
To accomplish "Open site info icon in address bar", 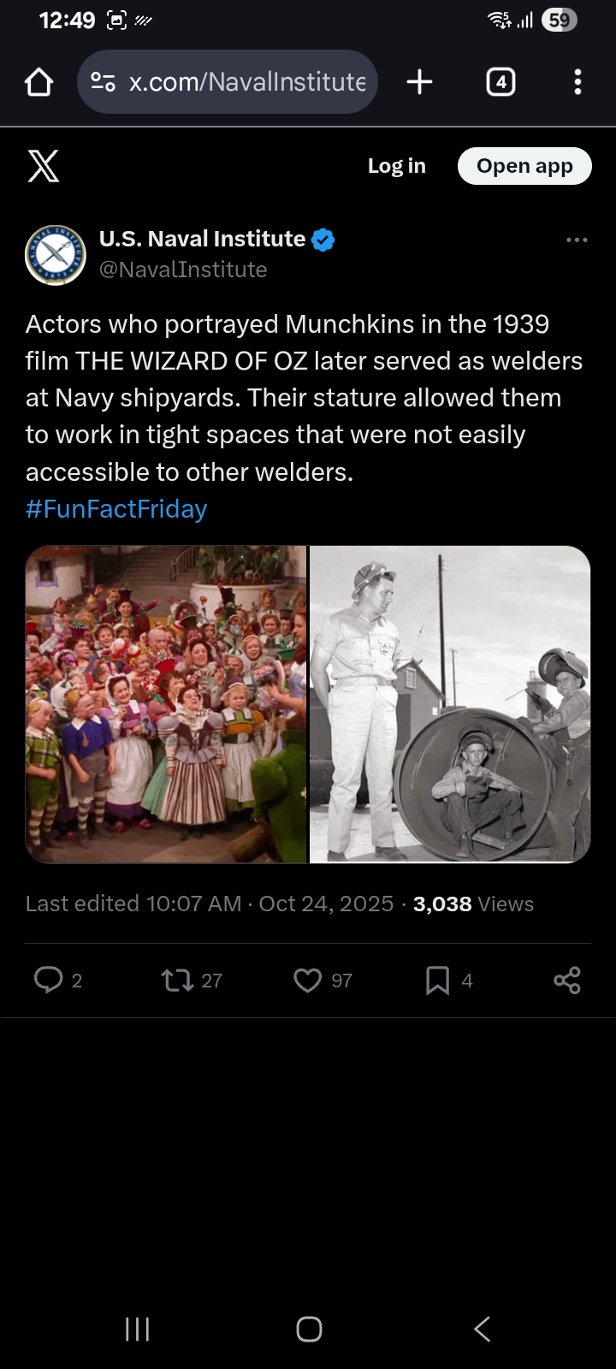I will point(104,82).
